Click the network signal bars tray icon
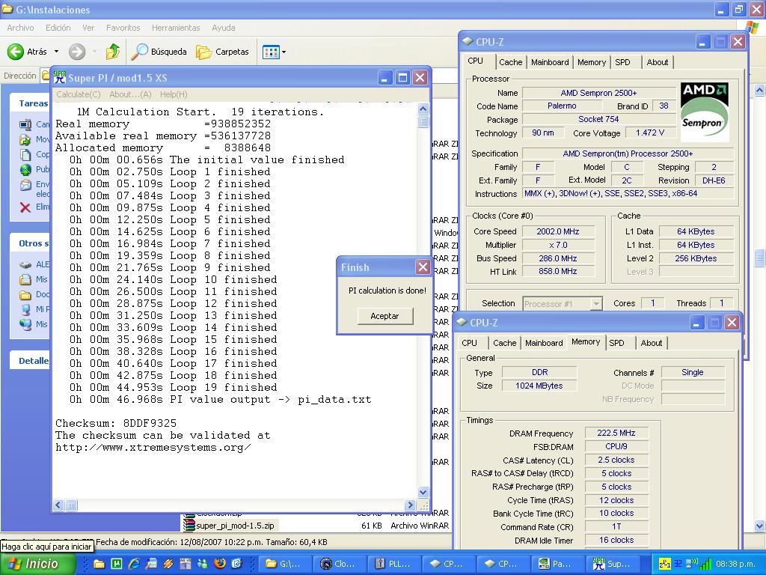Viewport: 766px width, 575px height. 705,565
